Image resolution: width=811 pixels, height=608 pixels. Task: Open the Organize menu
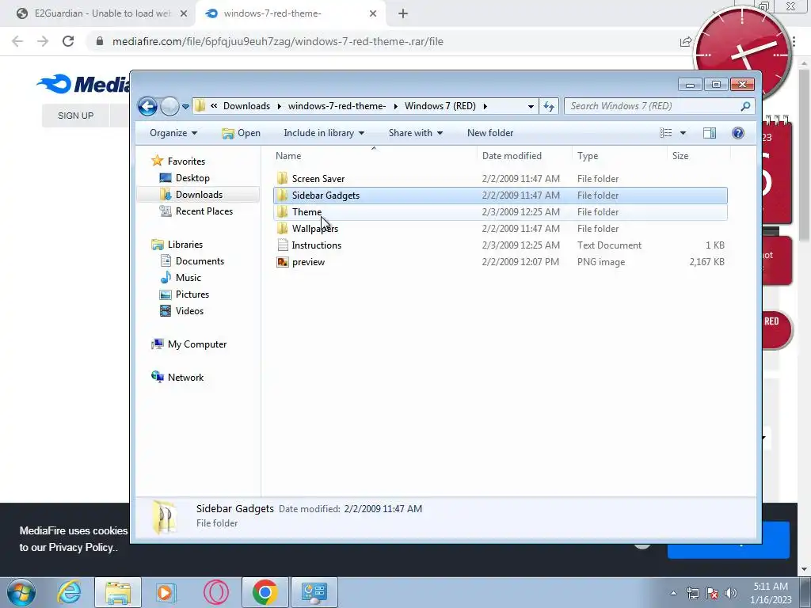click(173, 133)
